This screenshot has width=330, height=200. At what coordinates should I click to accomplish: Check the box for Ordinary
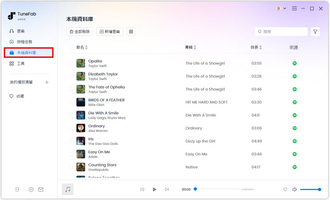click(x=71, y=128)
